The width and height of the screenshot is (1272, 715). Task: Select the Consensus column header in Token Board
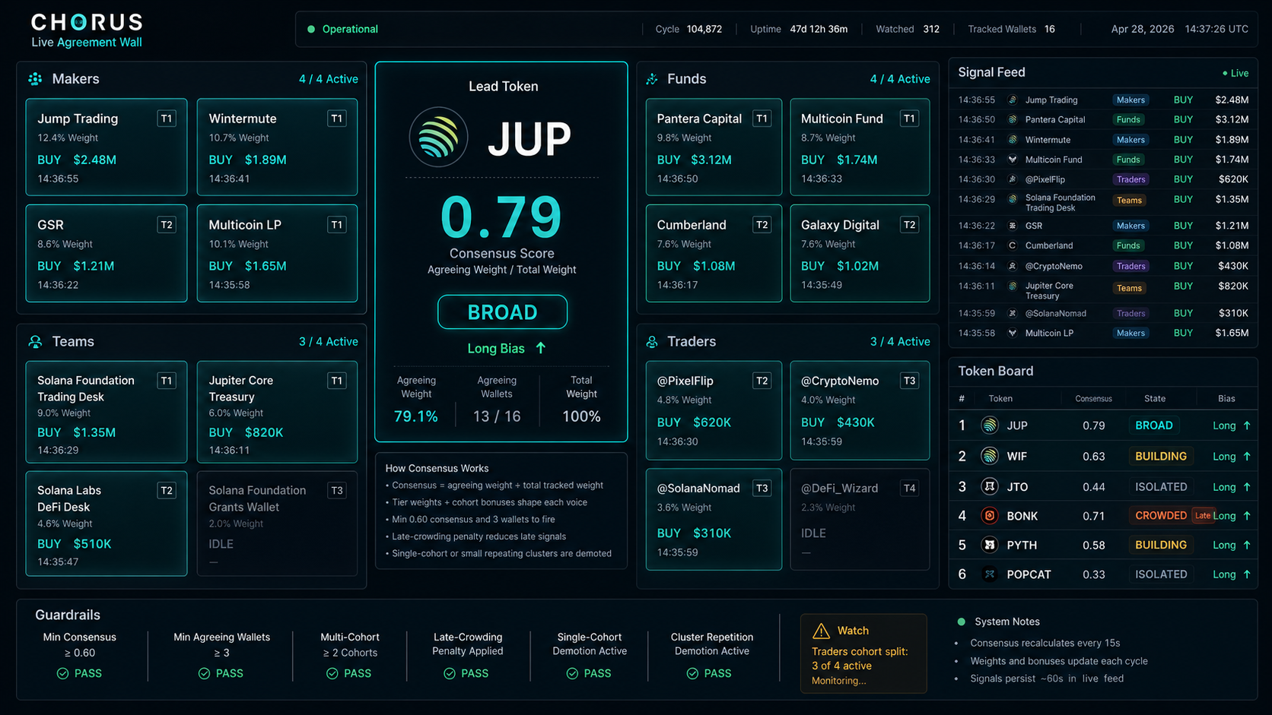(x=1093, y=399)
